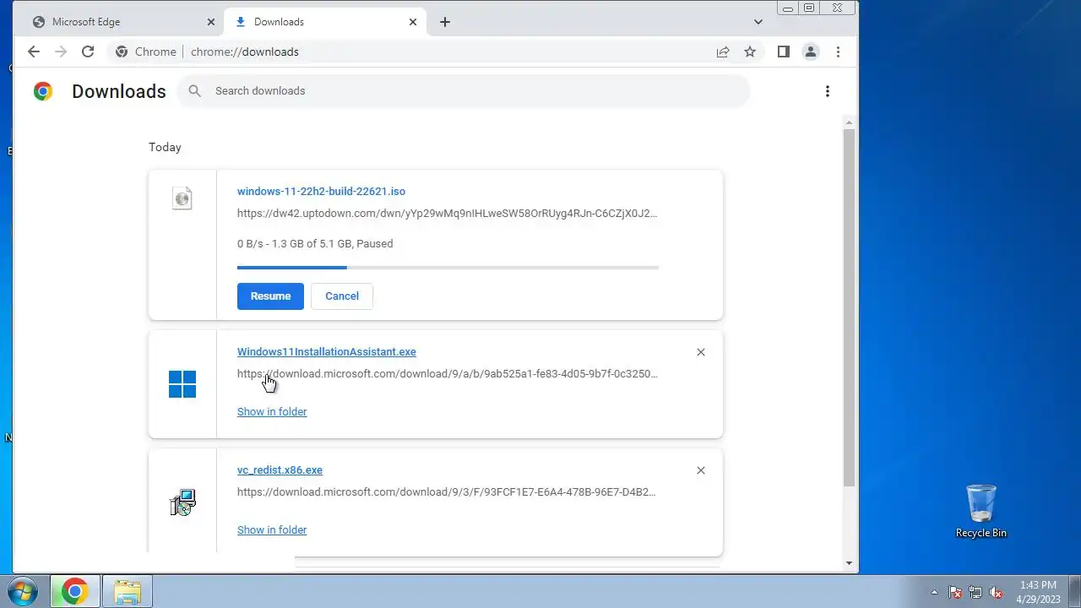Open File Explorer from the taskbar
This screenshot has height=608, width=1081.
point(128,592)
